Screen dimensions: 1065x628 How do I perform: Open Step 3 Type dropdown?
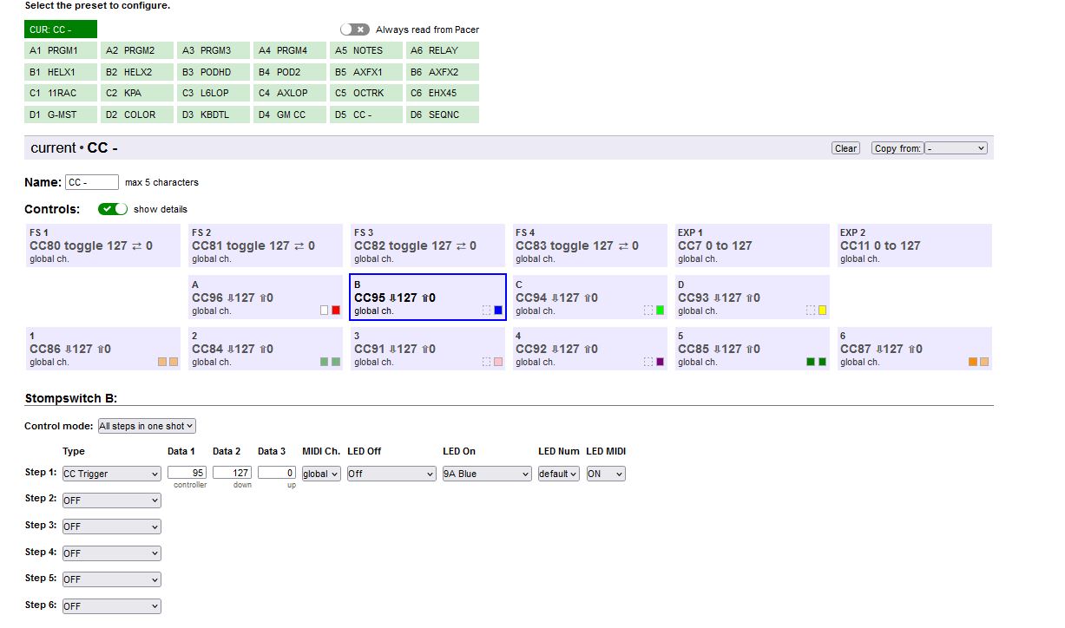click(111, 527)
